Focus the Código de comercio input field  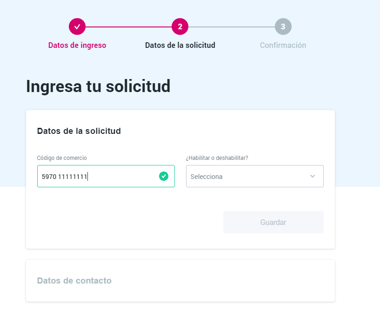coord(106,176)
